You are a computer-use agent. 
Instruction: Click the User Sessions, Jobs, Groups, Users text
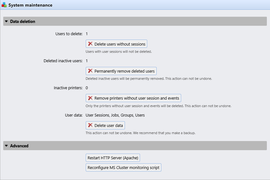click(x=115, y=115)
